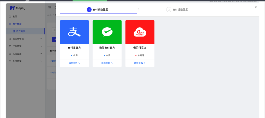Click the 订单管理 sidebar icon
This screenshot has height=118, width=265.
pos(10,46)
